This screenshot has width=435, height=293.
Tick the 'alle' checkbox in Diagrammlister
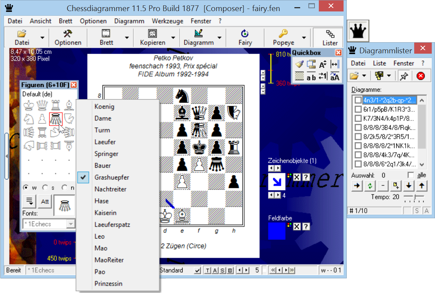pyautogui.click(x=411, y=176)
